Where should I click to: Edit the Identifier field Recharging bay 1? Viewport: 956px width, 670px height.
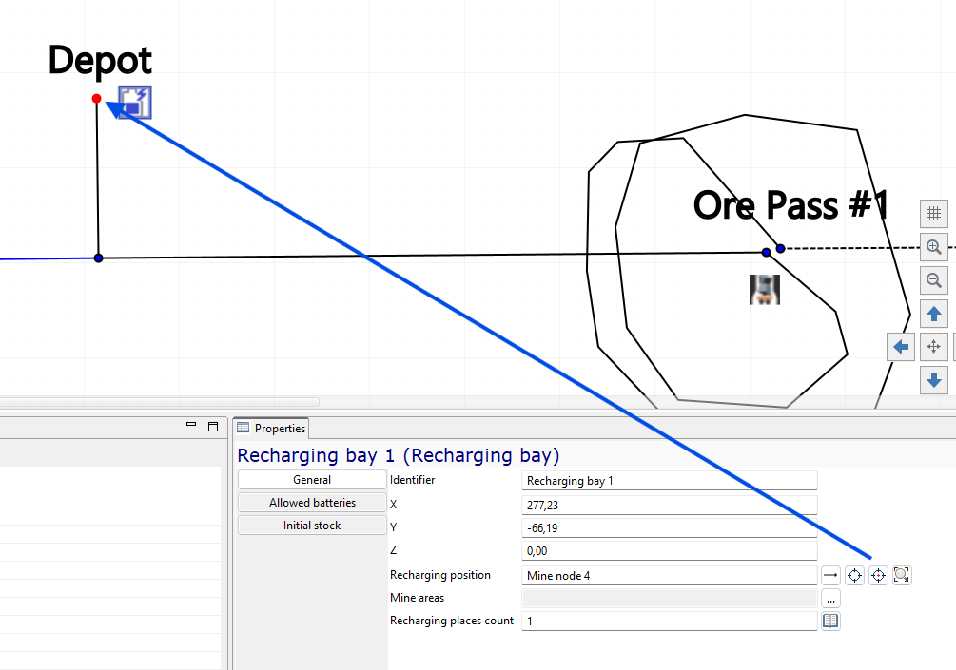coord(670,481)
